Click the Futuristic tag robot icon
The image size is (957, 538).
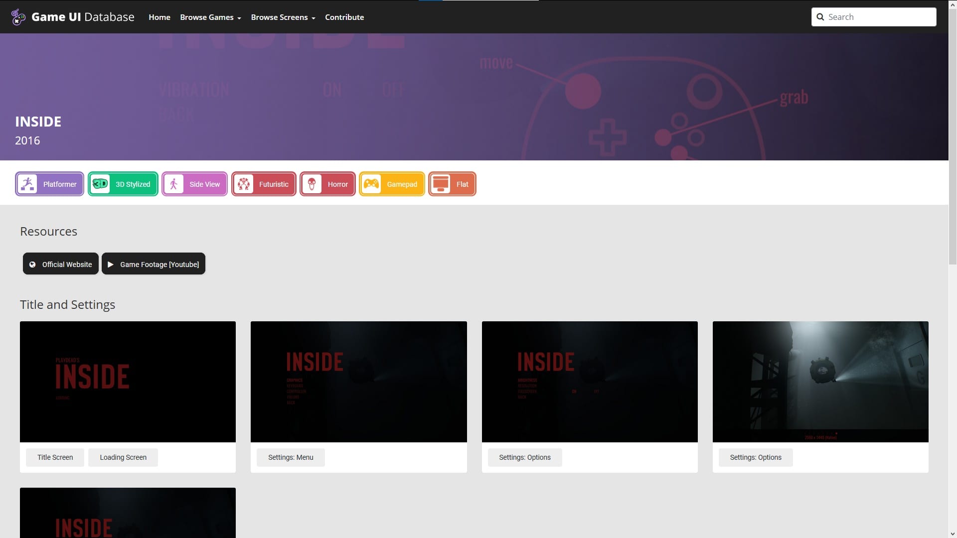(244, 184)
